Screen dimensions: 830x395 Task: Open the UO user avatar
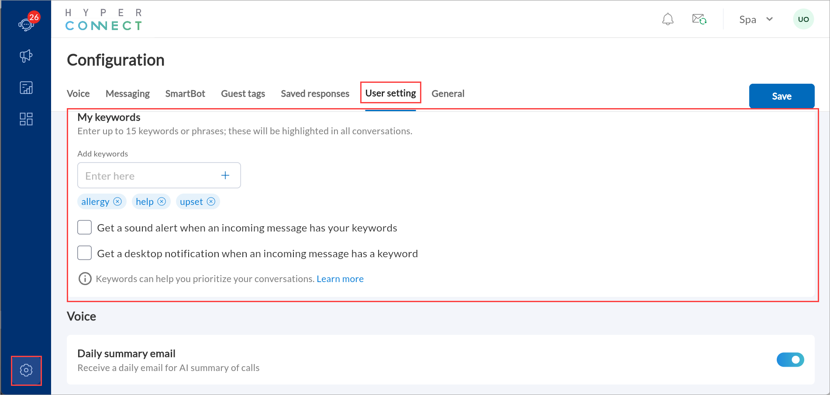tap(803, 19)
